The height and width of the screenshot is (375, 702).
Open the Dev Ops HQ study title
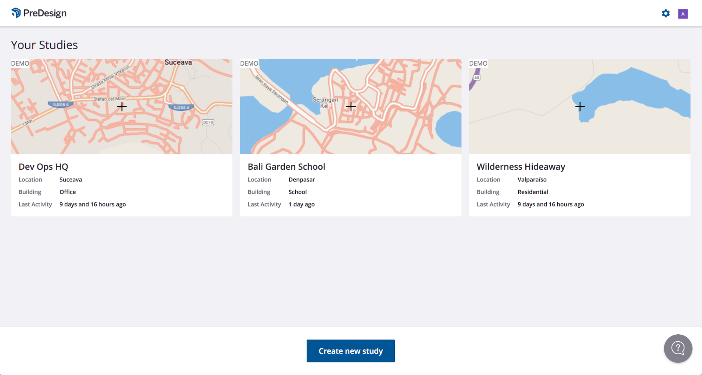coord(43,167)
